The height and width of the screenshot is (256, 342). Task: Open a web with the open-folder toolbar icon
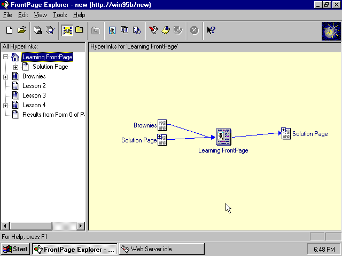[x=21, y=30]
